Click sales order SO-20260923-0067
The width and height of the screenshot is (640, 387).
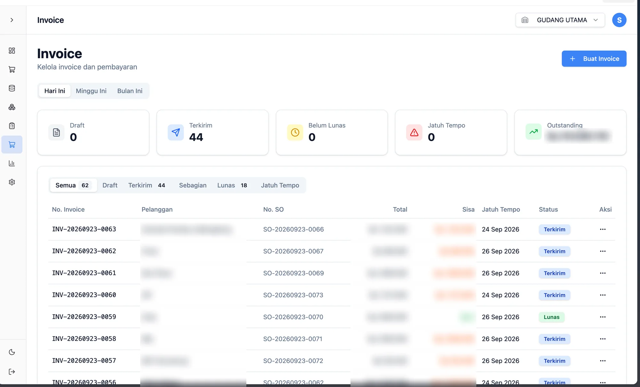293,251
